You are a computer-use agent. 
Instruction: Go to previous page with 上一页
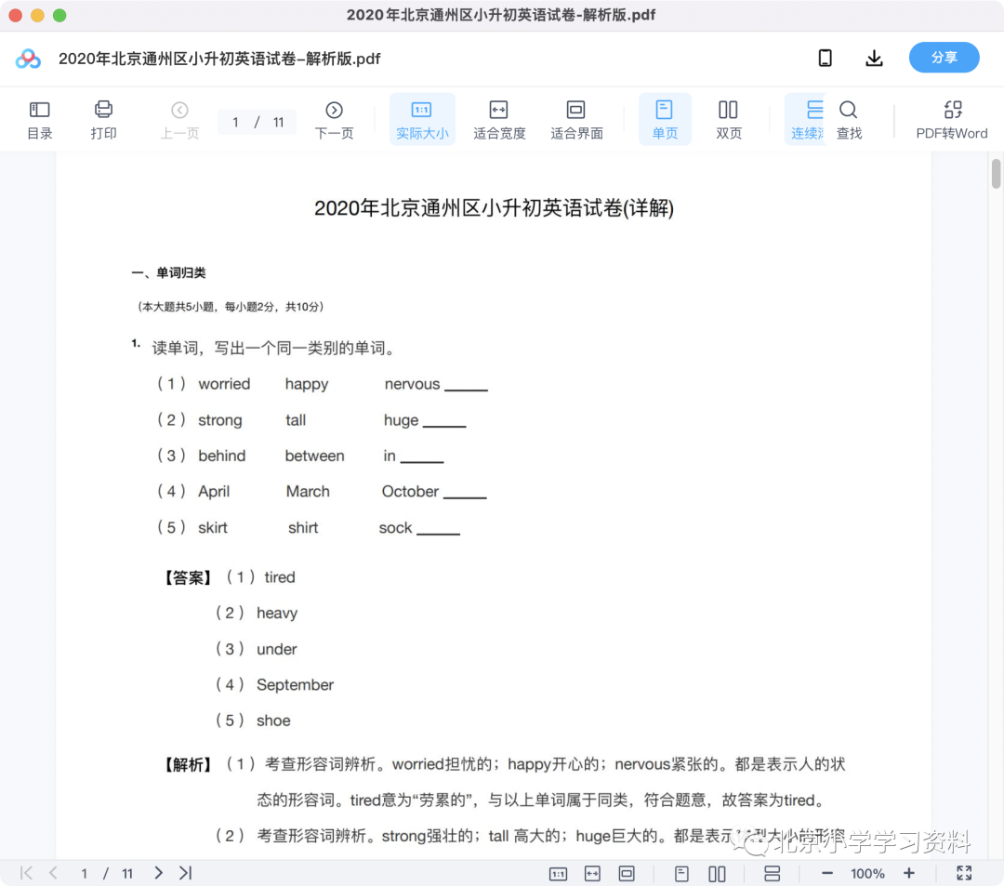(x=179, y=120)
